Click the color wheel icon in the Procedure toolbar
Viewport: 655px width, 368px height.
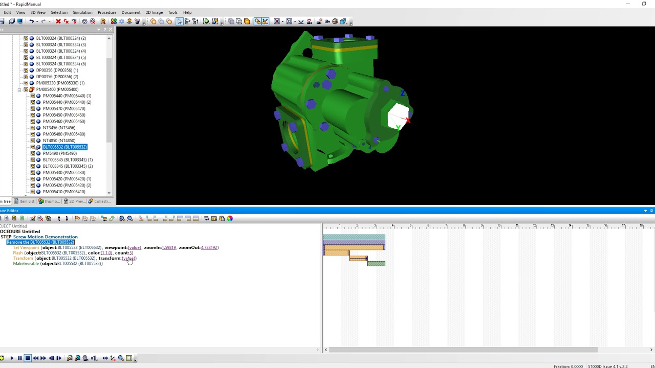coord(230,218)
